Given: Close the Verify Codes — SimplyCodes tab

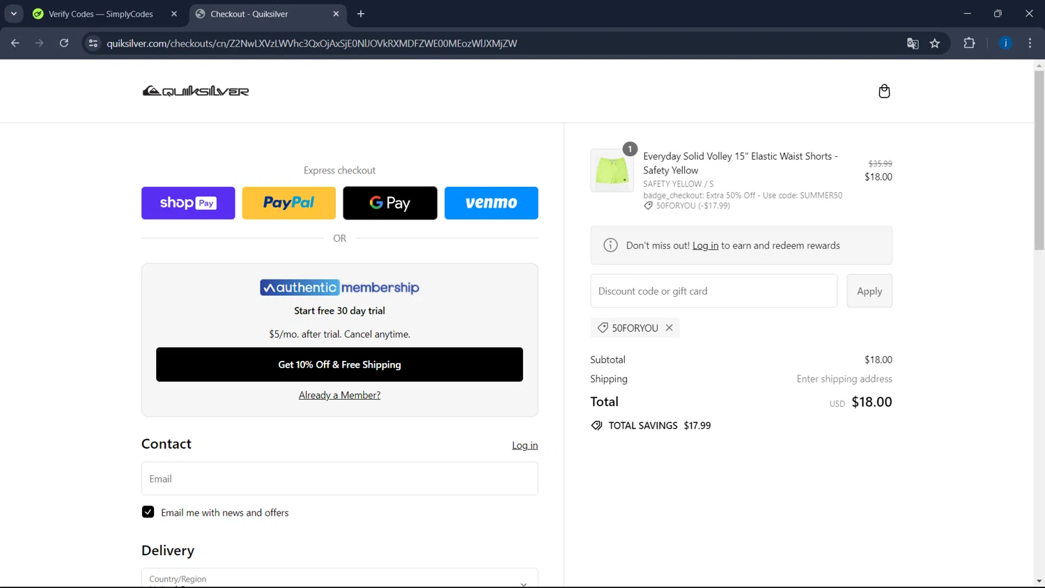Looking at the screenshot, I should click(174, 14).
